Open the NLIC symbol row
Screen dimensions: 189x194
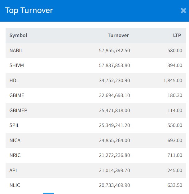pos(15,185)
